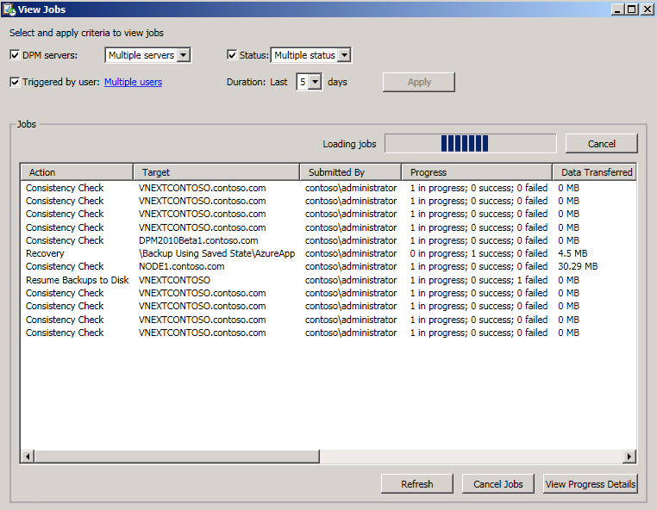
Task: Minimize the View Jobs window
Action: tap(617, 9)
